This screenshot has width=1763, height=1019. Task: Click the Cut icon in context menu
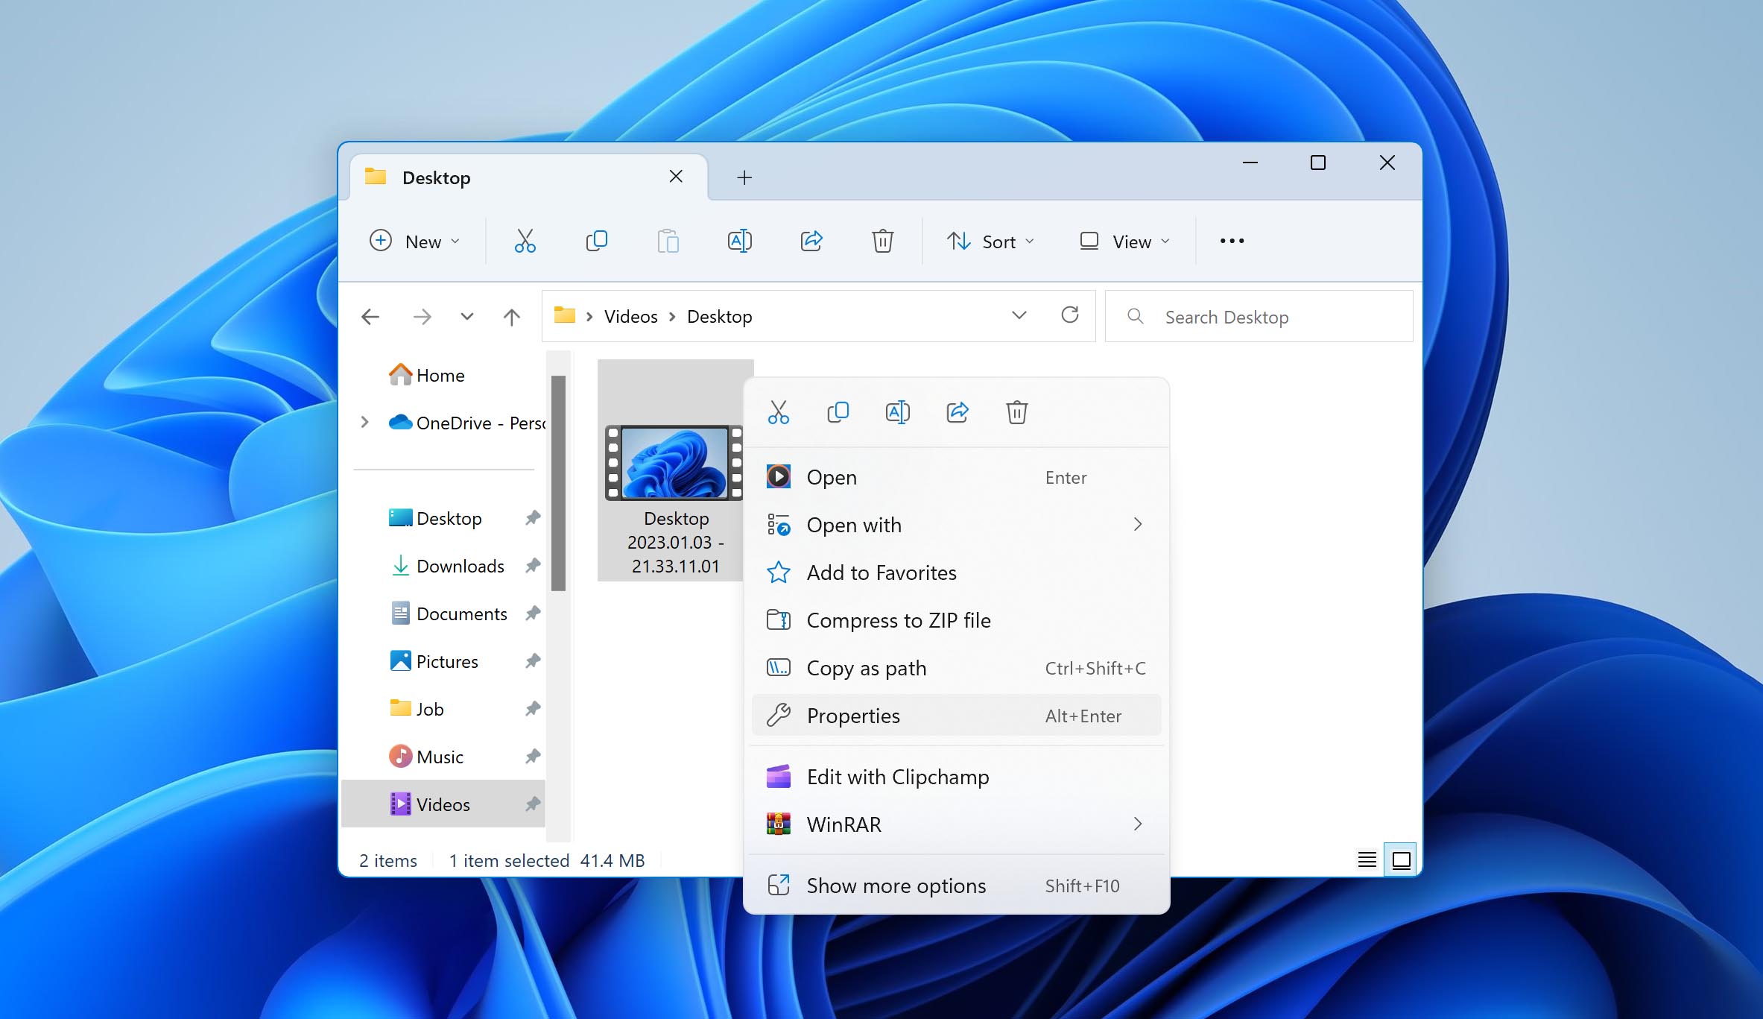point(778,412)
